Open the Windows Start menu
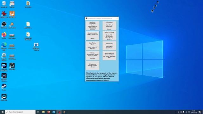 pyautogui.click(x=3, y=112)
